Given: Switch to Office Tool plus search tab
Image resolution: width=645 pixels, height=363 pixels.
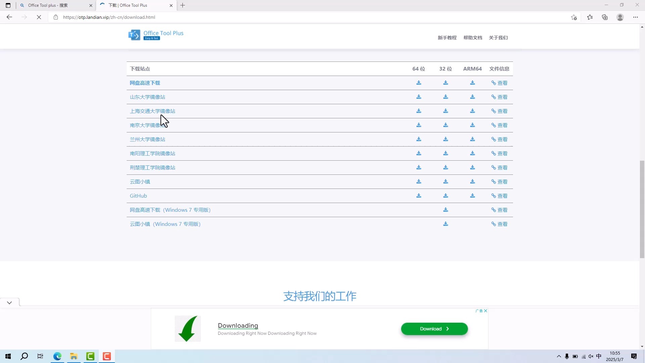Looking at the screenshot, I should coord(54,5).
